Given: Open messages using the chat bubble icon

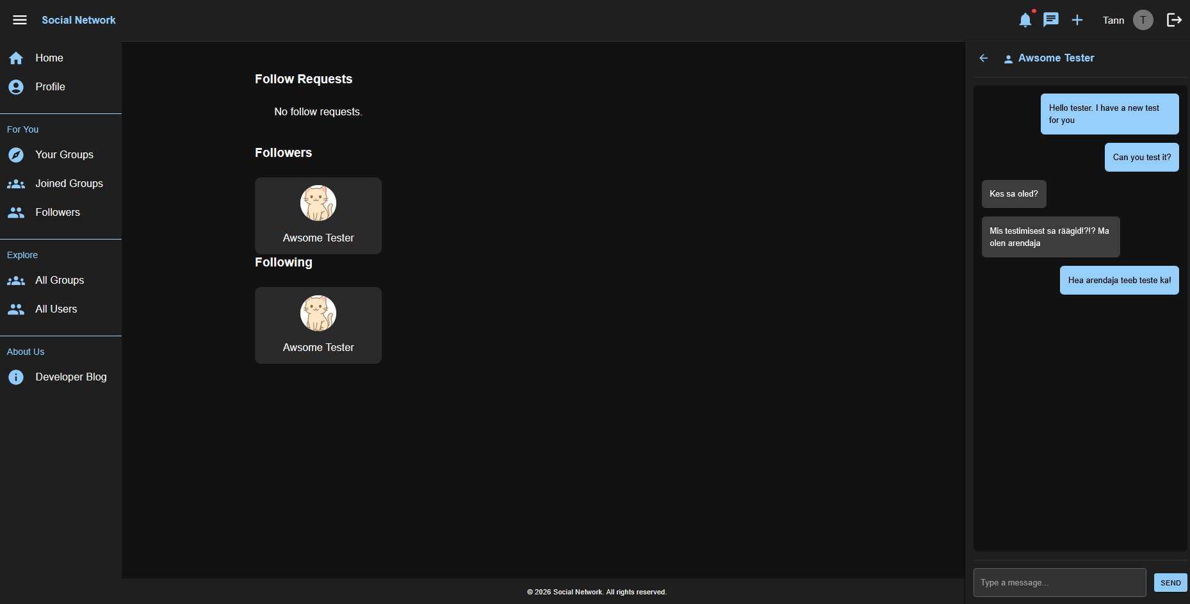Looking at the screenshot, I should [1050, 20].
